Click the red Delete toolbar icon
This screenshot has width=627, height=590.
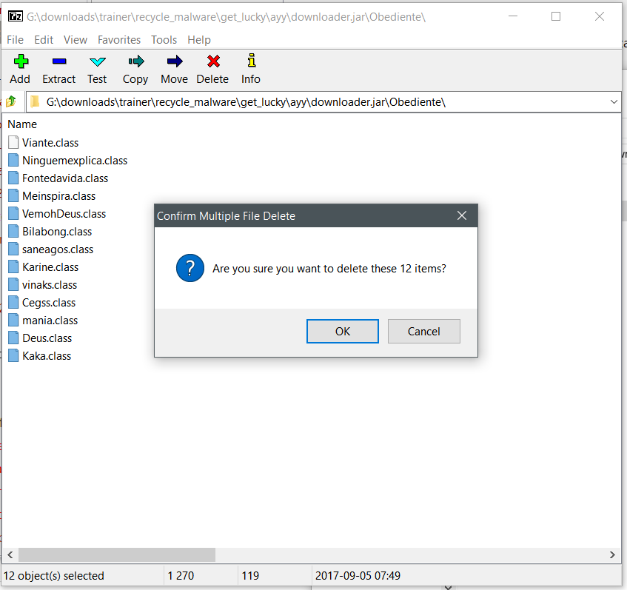[x=212, y=62]
